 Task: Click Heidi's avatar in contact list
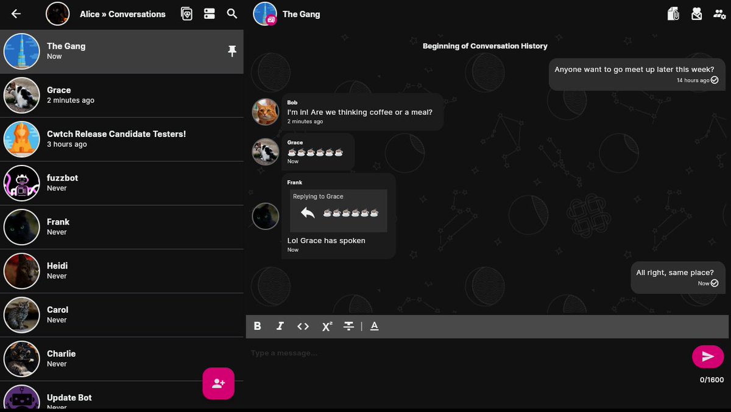point(22,271)
